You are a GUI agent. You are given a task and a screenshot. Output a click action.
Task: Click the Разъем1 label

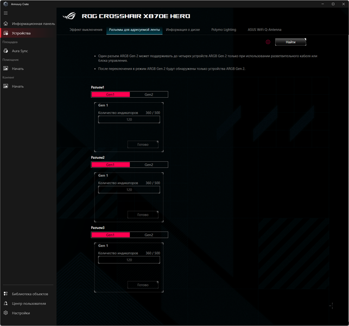tap(98, 87)
